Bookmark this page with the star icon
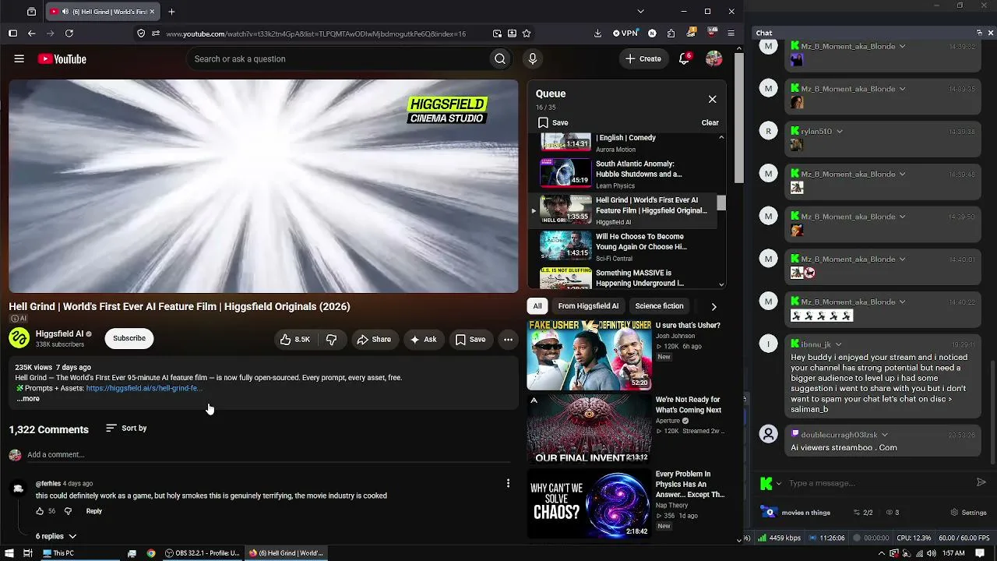Image resolution: width=997 pixels, height=561 pixels. click(x=527, y=34)
